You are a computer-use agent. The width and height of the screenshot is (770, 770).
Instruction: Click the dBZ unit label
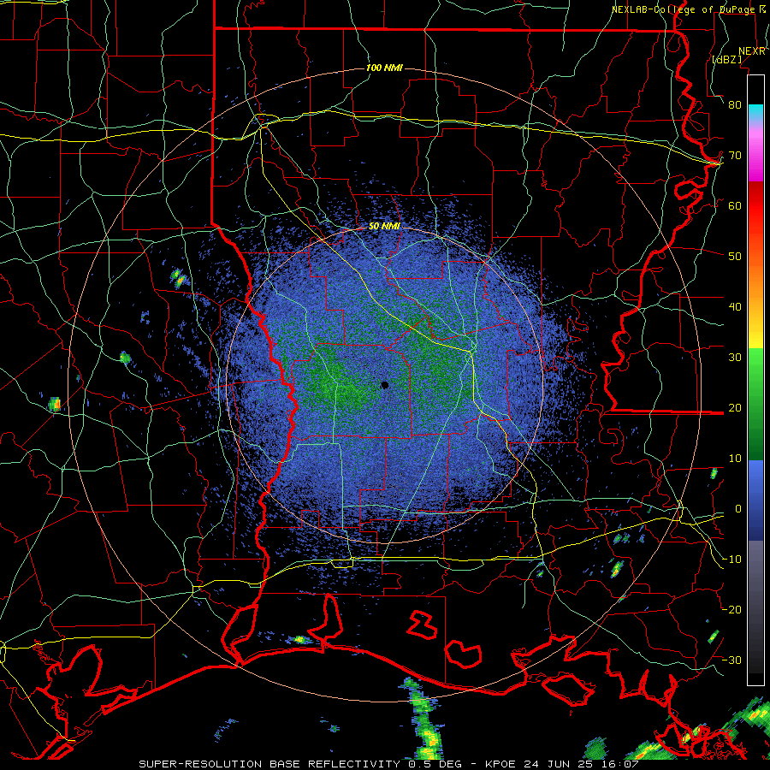click(726, 59)
